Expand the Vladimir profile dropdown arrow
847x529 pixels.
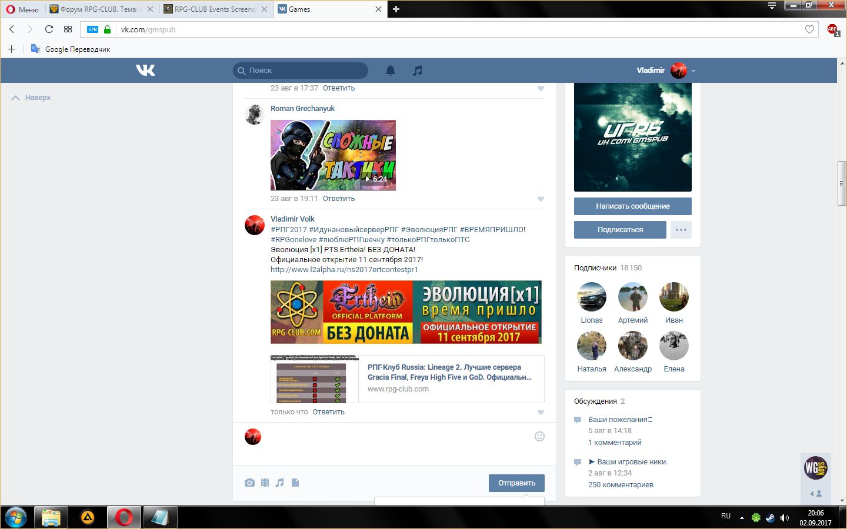(x=693, y=71)
